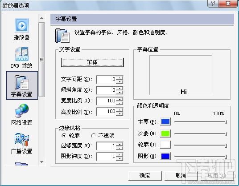Click the 倾斜角度 input field
The height and width of the screenshot is (186, 239).
(106, 90)
